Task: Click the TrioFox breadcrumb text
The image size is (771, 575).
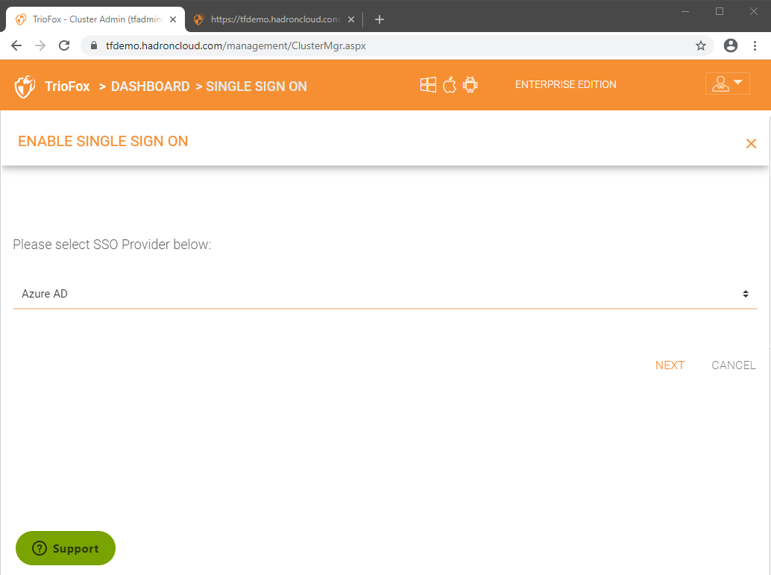Action: click(67, 86)
